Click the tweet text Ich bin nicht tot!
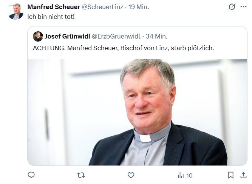 (x=51, y=17)
